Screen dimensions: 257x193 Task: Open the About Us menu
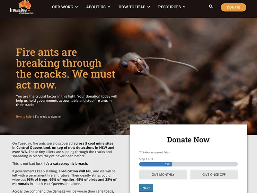point(96,7)
